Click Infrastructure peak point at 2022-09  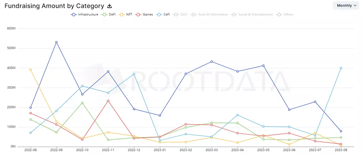(56, 42)
